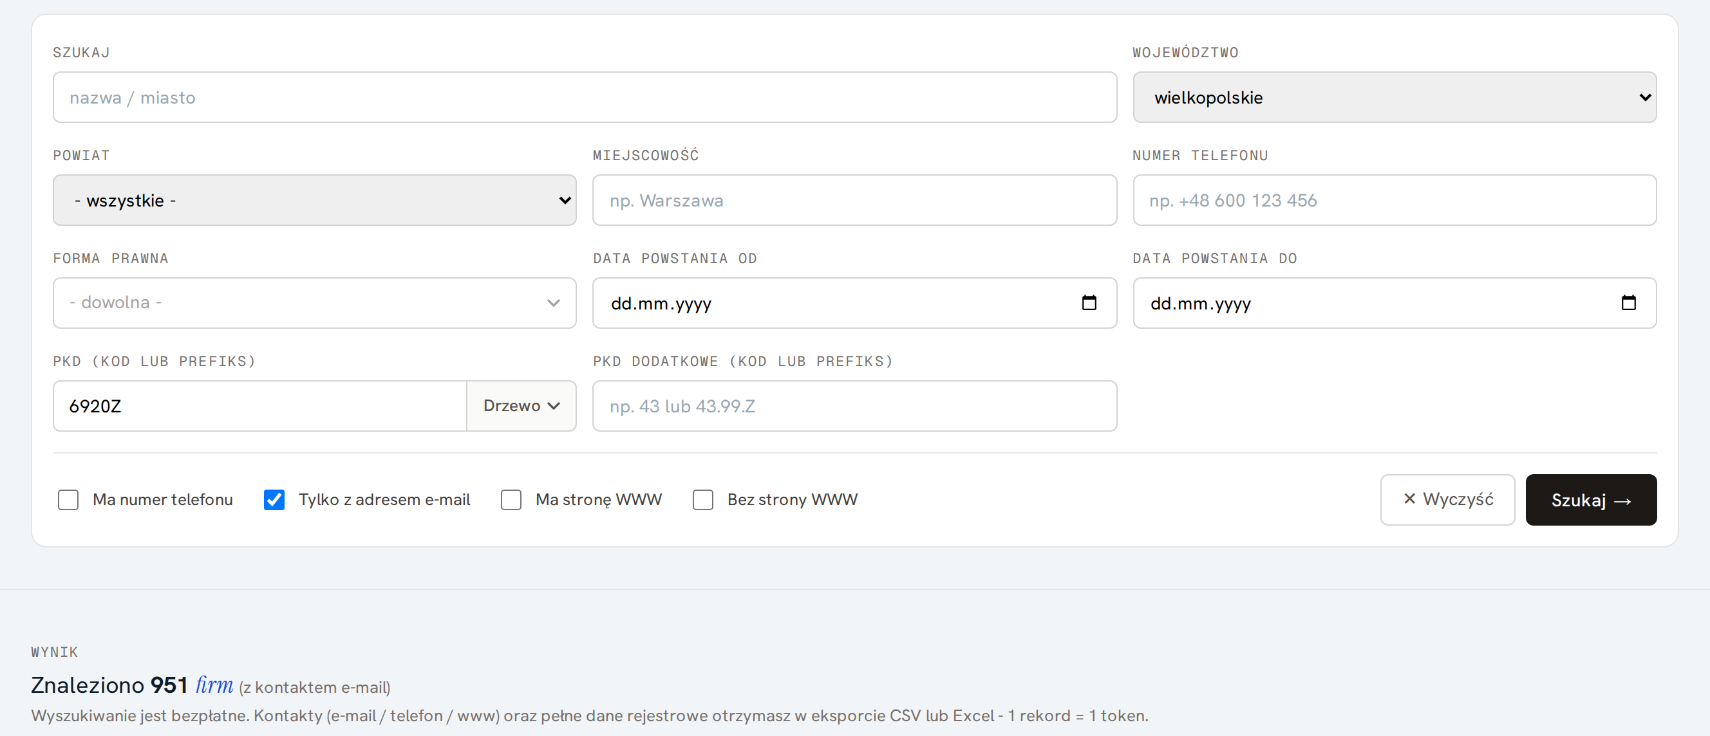Screen dimensions: 1710x736
Task: Click the Szukaj search button
Action: (1590, 500)
